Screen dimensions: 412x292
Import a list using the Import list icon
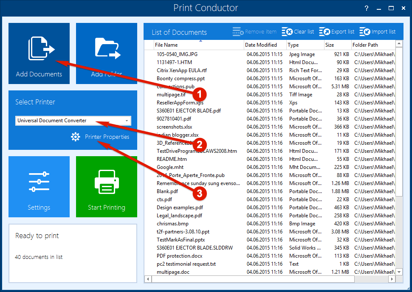coord(365,31)
